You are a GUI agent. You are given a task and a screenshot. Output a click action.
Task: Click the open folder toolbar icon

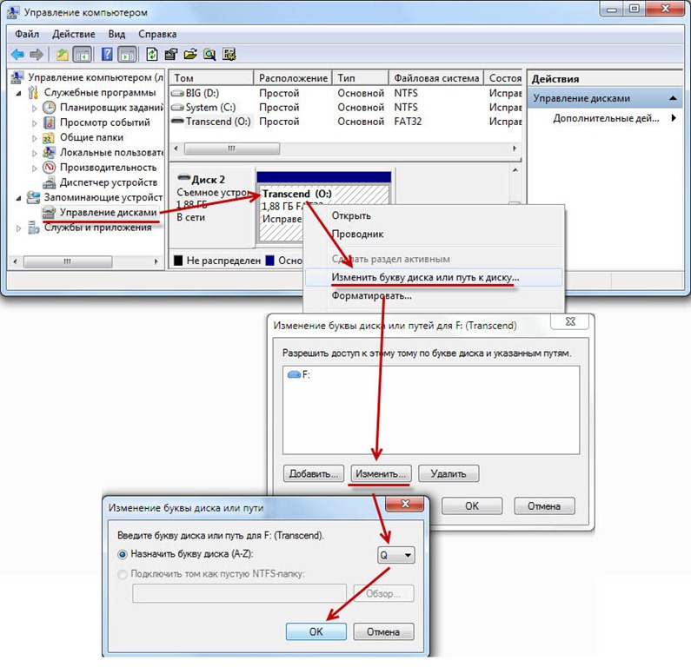click(x=190, y=54)
